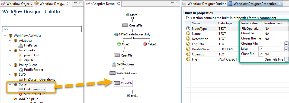Switch to Workflow Object tab

tap(17, 4)
